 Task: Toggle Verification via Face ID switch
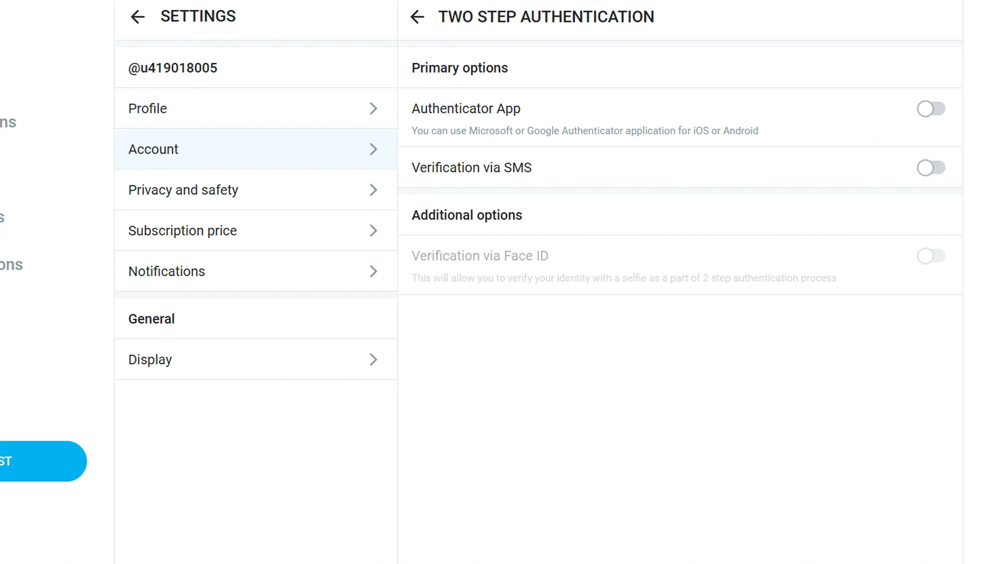click(931, 256)
